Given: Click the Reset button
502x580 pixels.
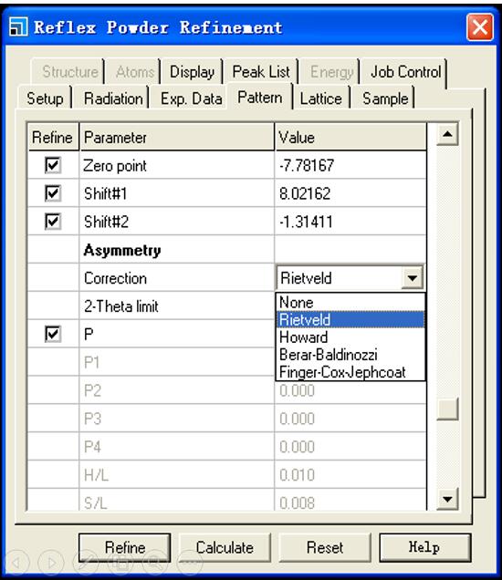Looking at the screenshot, I should (325, 547).
